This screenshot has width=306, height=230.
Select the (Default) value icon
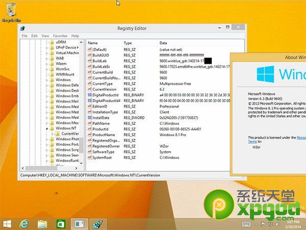pos(90,49)
